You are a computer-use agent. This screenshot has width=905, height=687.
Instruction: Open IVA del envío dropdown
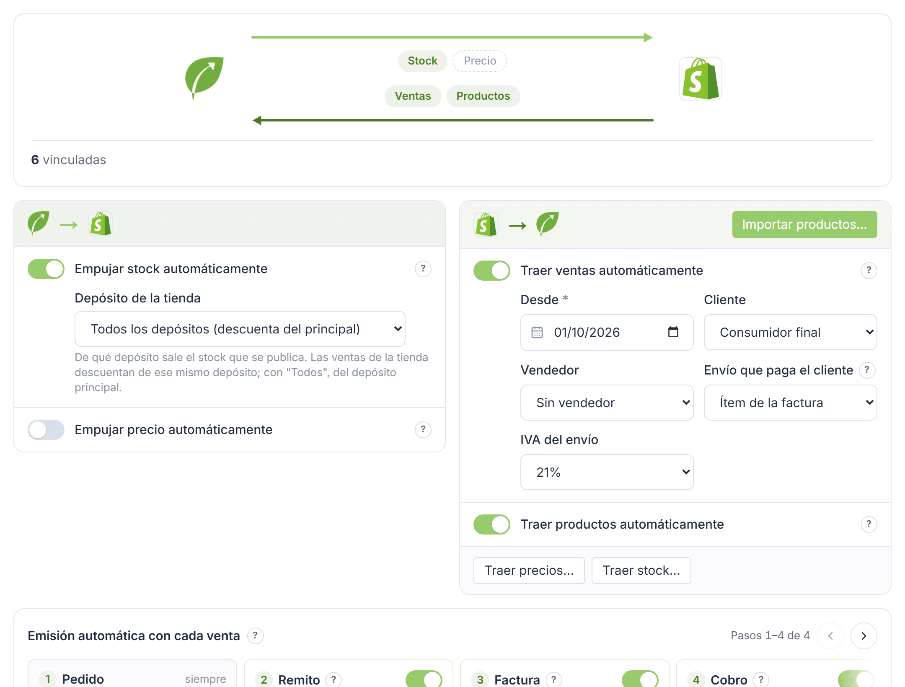607,472
